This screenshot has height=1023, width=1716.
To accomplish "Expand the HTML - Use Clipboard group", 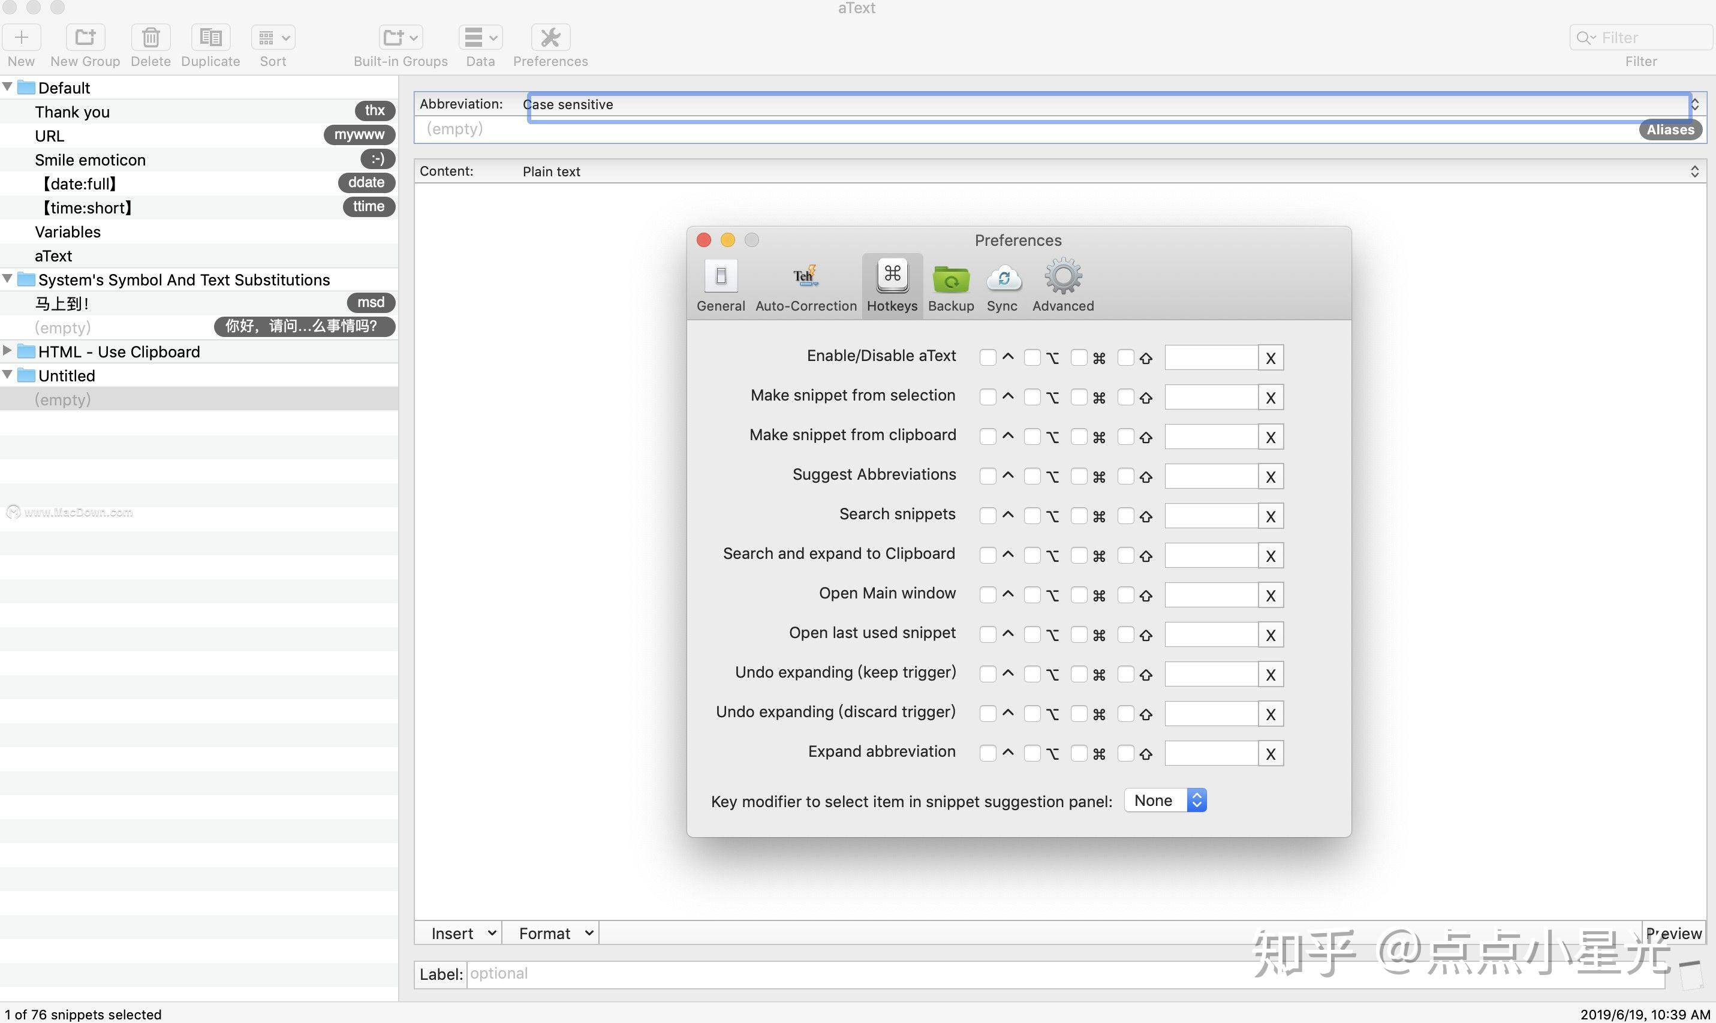I will (8, 350).
